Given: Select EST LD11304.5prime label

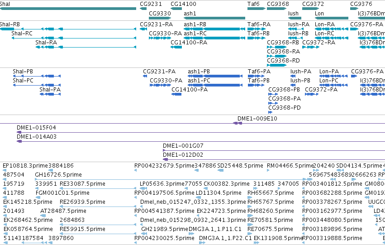Looking at the screenshot, I should tap(219, 193).
